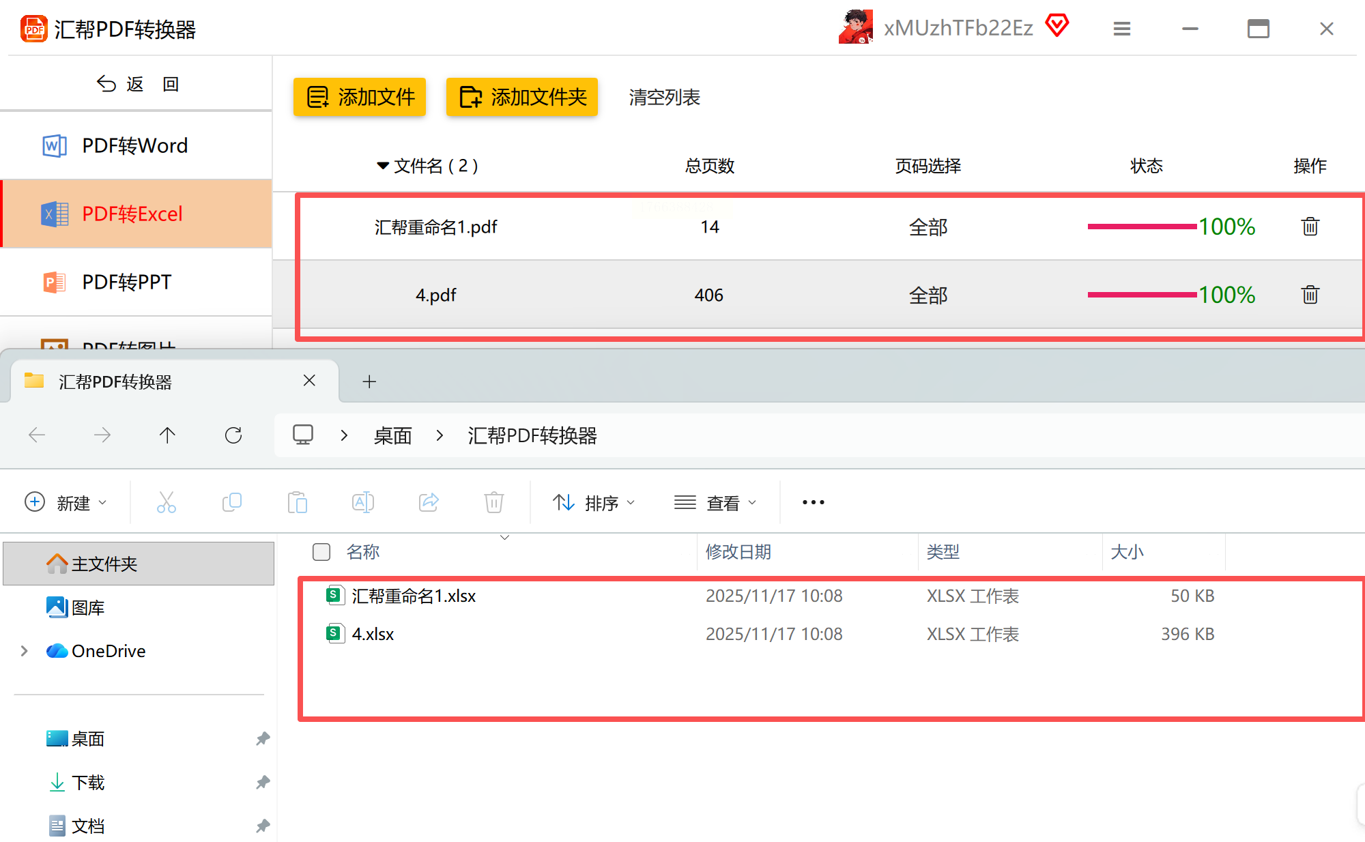Toggle the select-all checkbox beside 名称
1365x842 pixels.
[x=321, y=552]
